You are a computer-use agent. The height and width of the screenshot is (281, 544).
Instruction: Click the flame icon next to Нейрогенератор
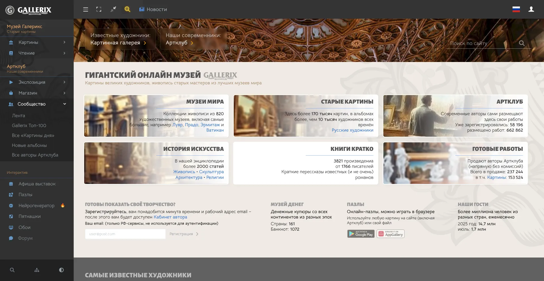63,205
